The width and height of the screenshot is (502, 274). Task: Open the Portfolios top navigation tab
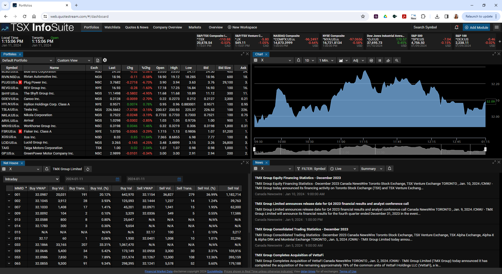[92, 27]
